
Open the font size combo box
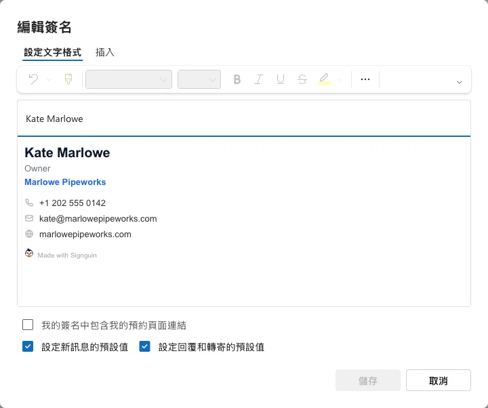(x=199, y=79)
